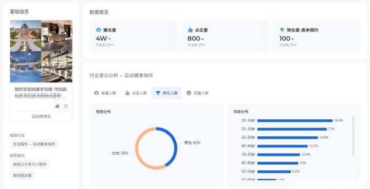Screen dimensions: 370x189
Task: Click the eye icon in the 观看人群 tab
Action: [96, 93]
